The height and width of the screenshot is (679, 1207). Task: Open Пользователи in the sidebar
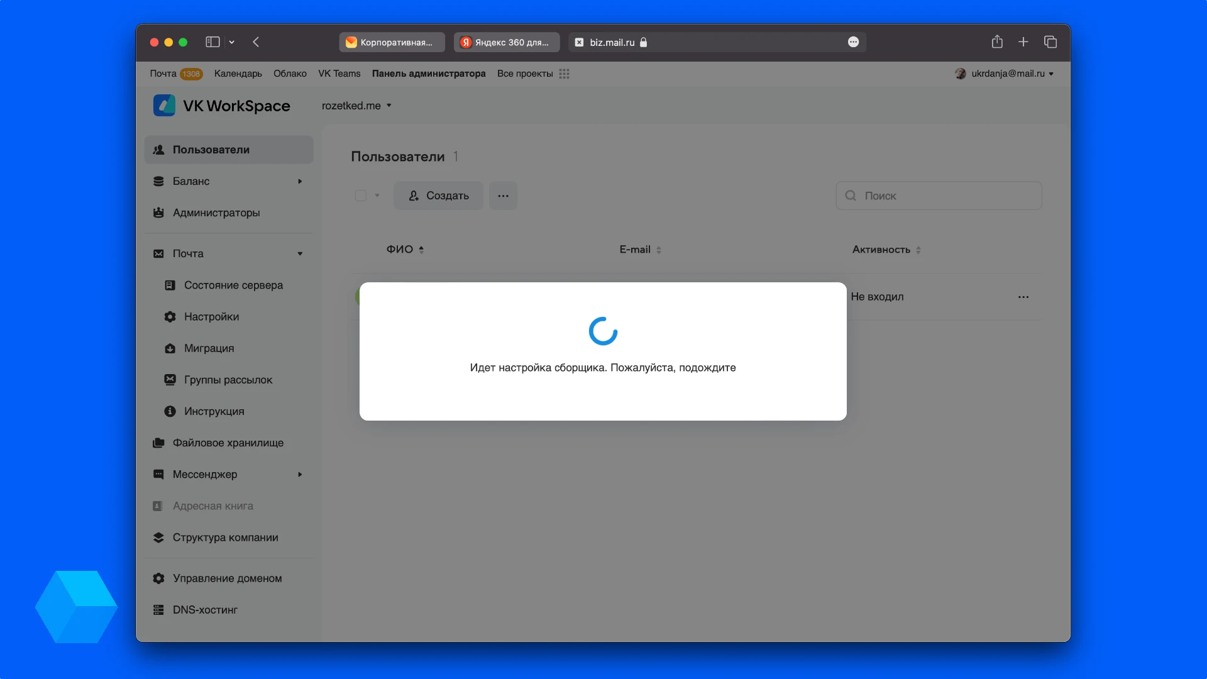pyautogui.click(x=229, y=150)
